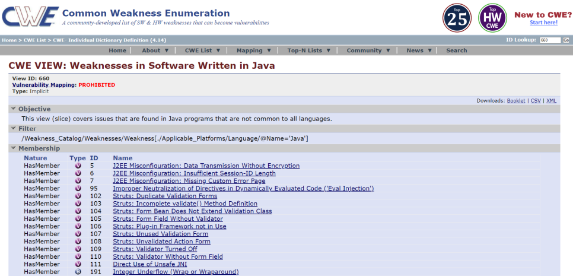Open the Search nav item
This screenshot has height=276, width=573.
[x=456, y=50]
